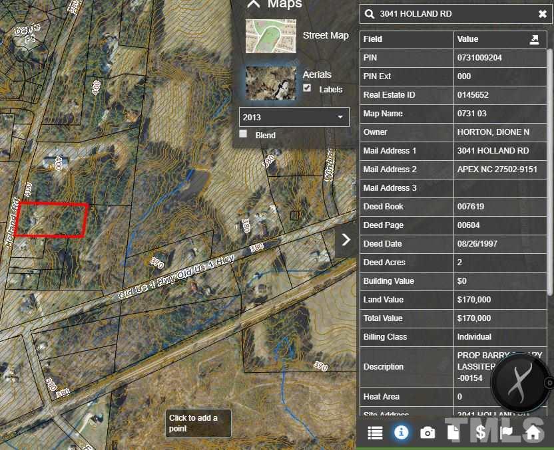
Task: Select the property info icon
Action: tap(401, 432)
